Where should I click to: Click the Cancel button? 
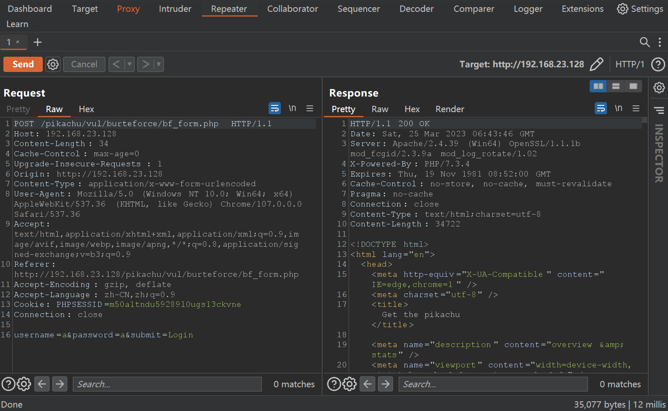click(84, 64)
